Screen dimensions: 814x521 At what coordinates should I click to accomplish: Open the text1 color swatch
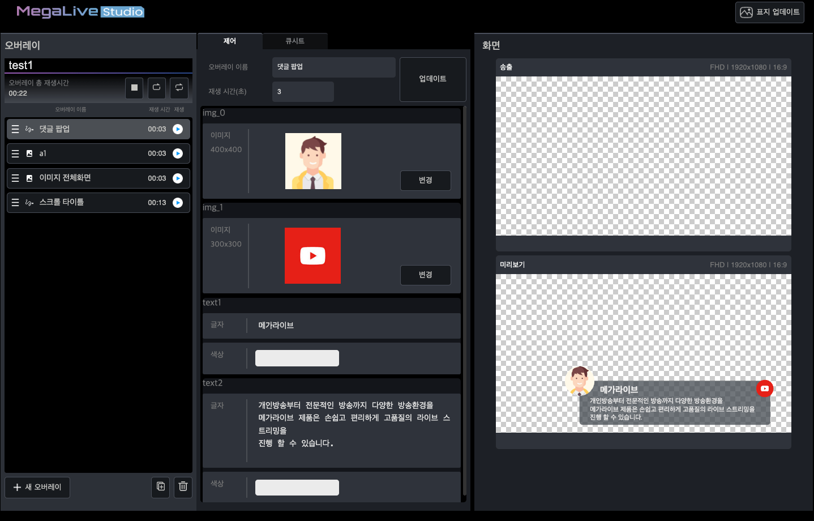(x=297, y=358)
